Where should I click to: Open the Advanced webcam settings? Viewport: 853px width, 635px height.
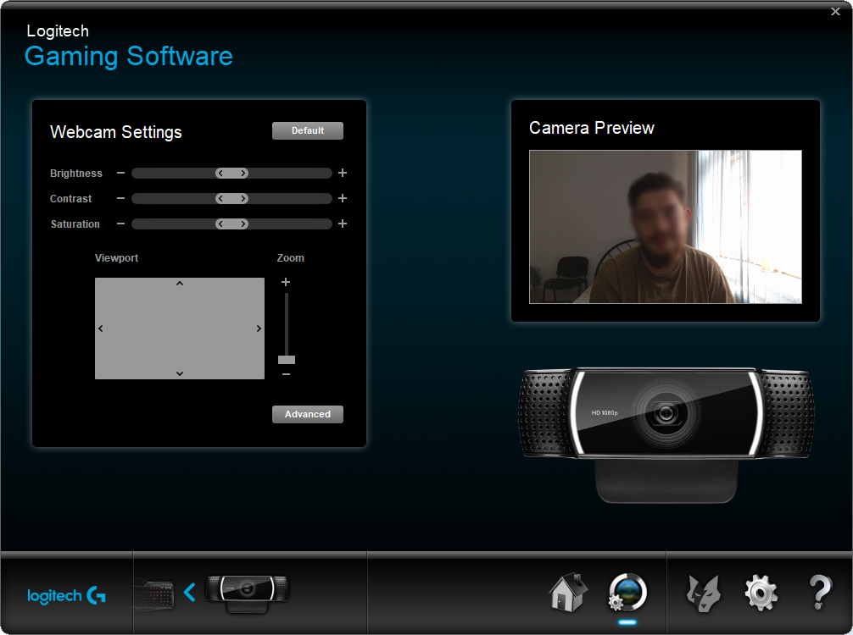pyautogui.click(x=308, y=414)
